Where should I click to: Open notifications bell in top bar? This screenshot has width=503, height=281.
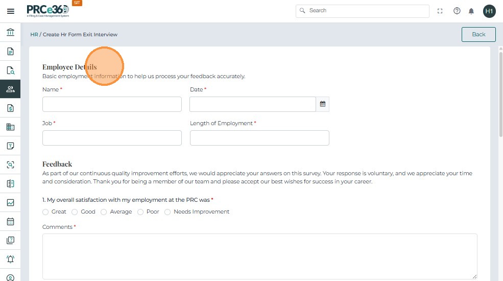coord(471,11)
